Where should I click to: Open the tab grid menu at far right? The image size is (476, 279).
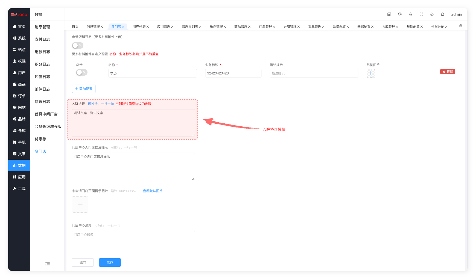click(x=460, y=25)
